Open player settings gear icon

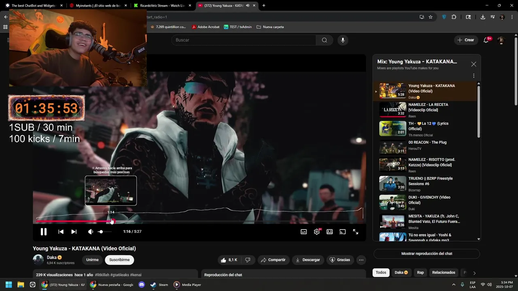[x=317, y=232]
